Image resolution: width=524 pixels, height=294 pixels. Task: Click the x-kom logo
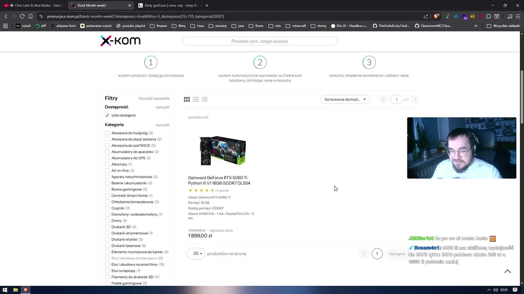tap(120, 41)
